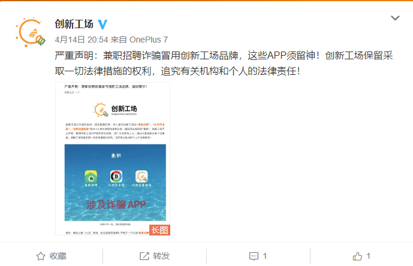Click the 创新工场 logo inside attached image
Image resolution: width=413 pixels, height=266 pixels.
pyautogui.click(x=115, y=109)
